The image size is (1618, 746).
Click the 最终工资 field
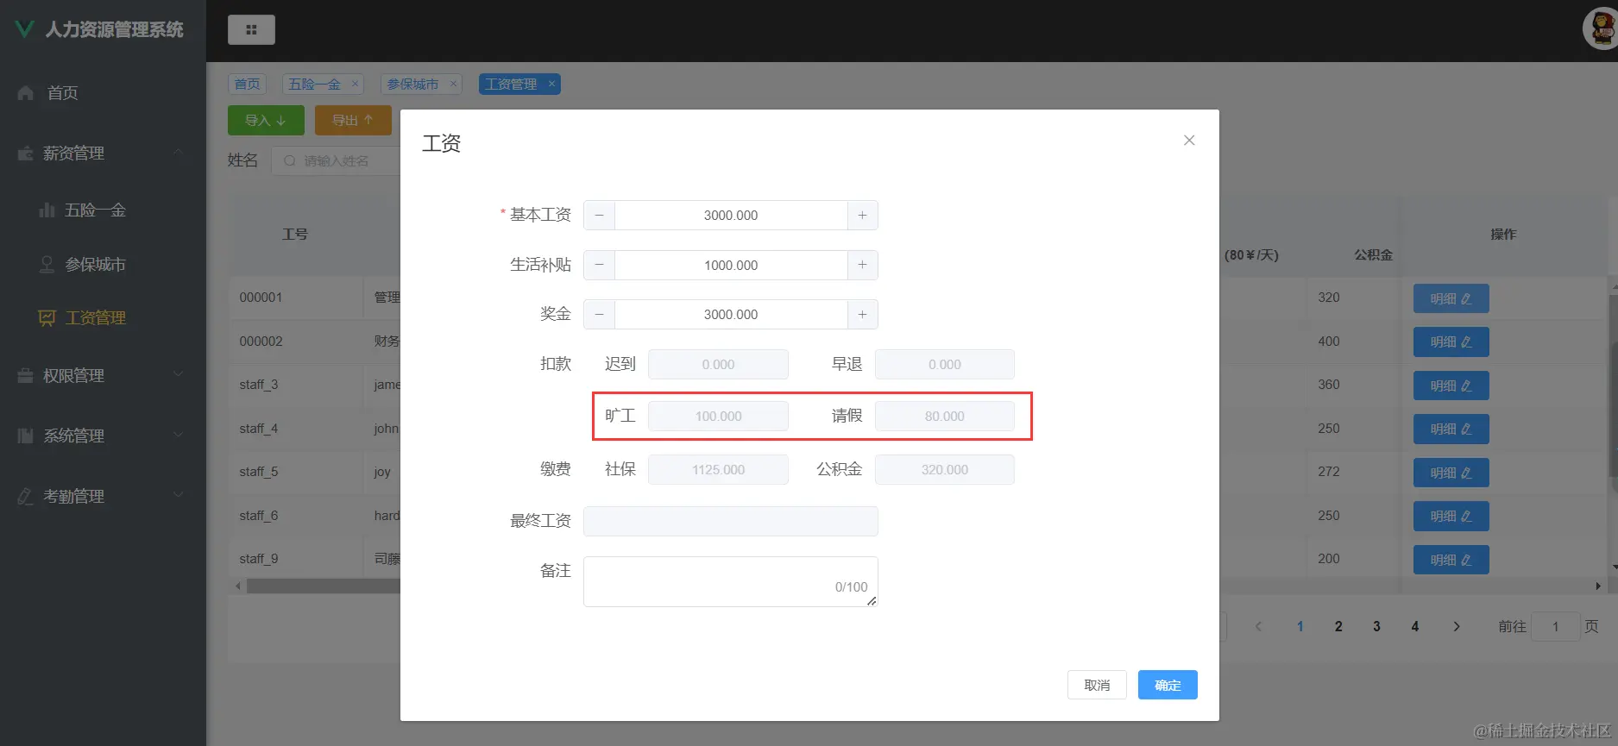click(x=731, y=521)
